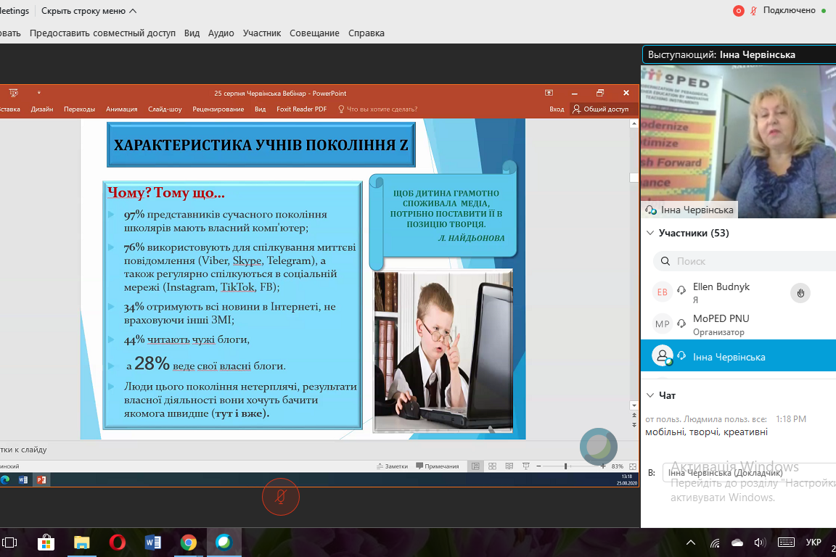Click the slideshow view icon in PowerPoint status bar
Screen dimensions: 836x557
[526, 466]
